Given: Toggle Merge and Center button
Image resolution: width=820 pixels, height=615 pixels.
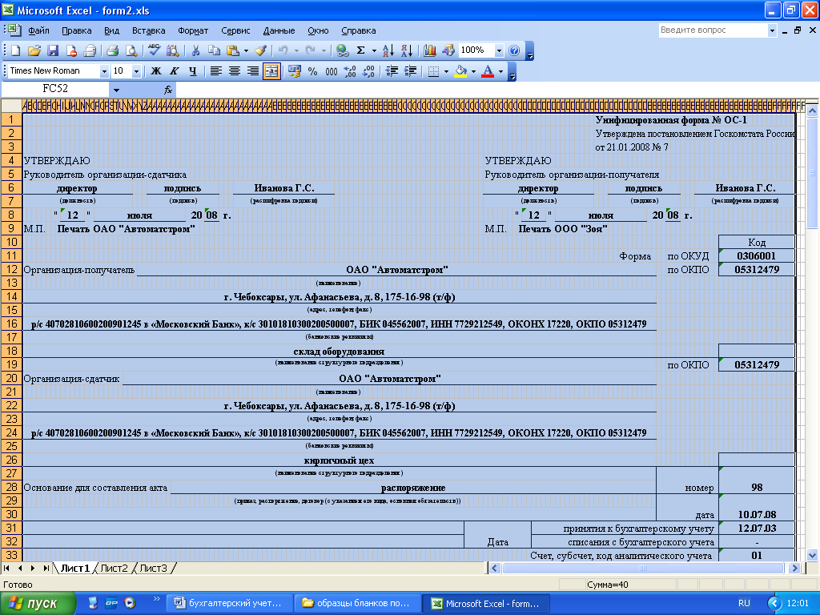Looking at the screenshot, I should 271,71.
